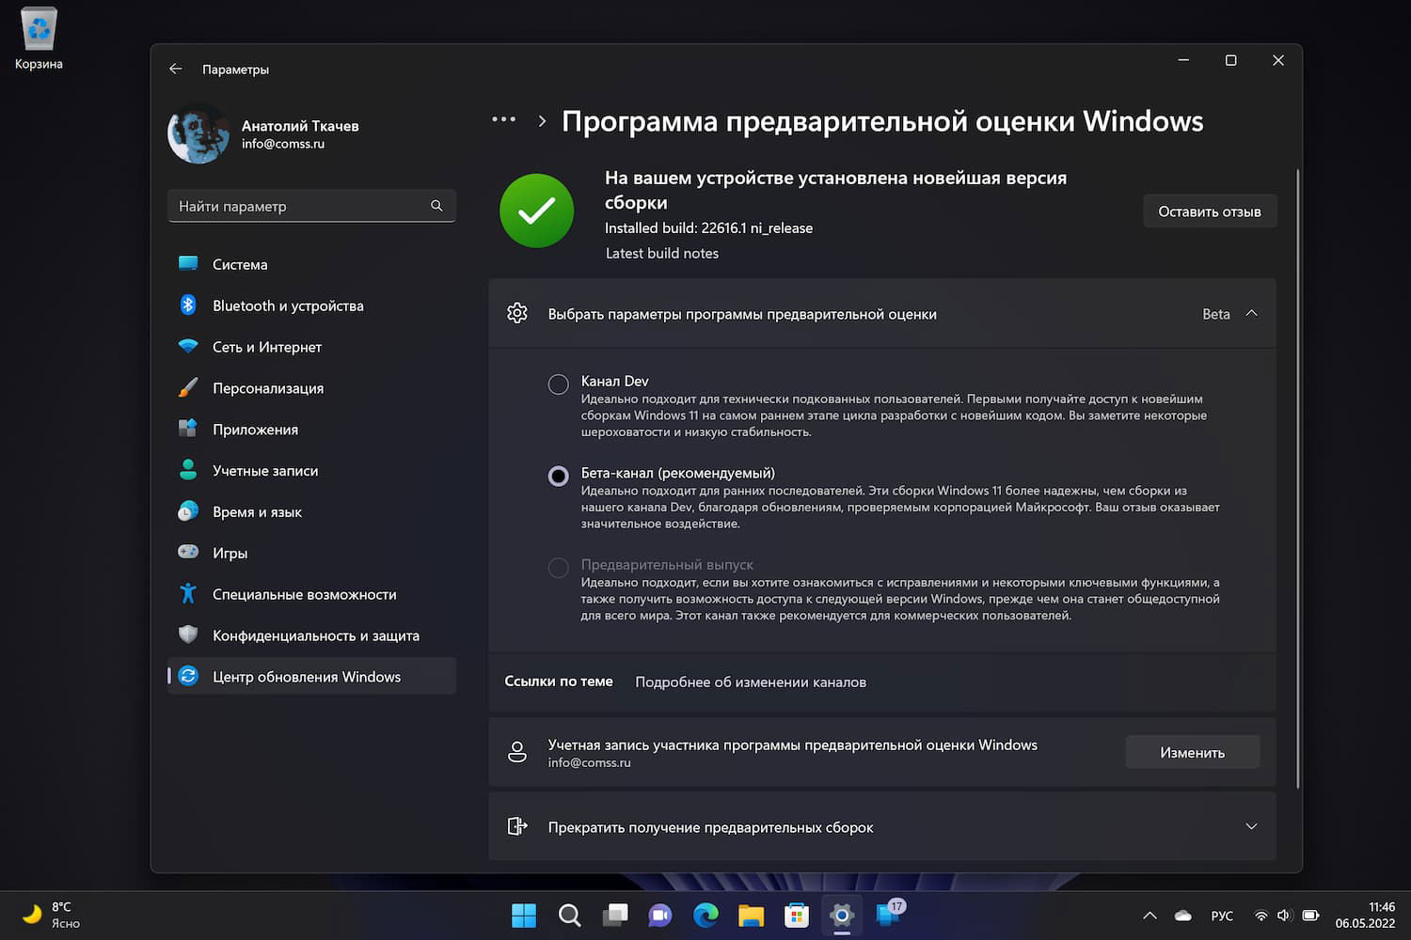The height and width of the screenshot is (940, 1411).
Task: Launch Microsoft Edge from the taskbar
Action: [705, 915]
